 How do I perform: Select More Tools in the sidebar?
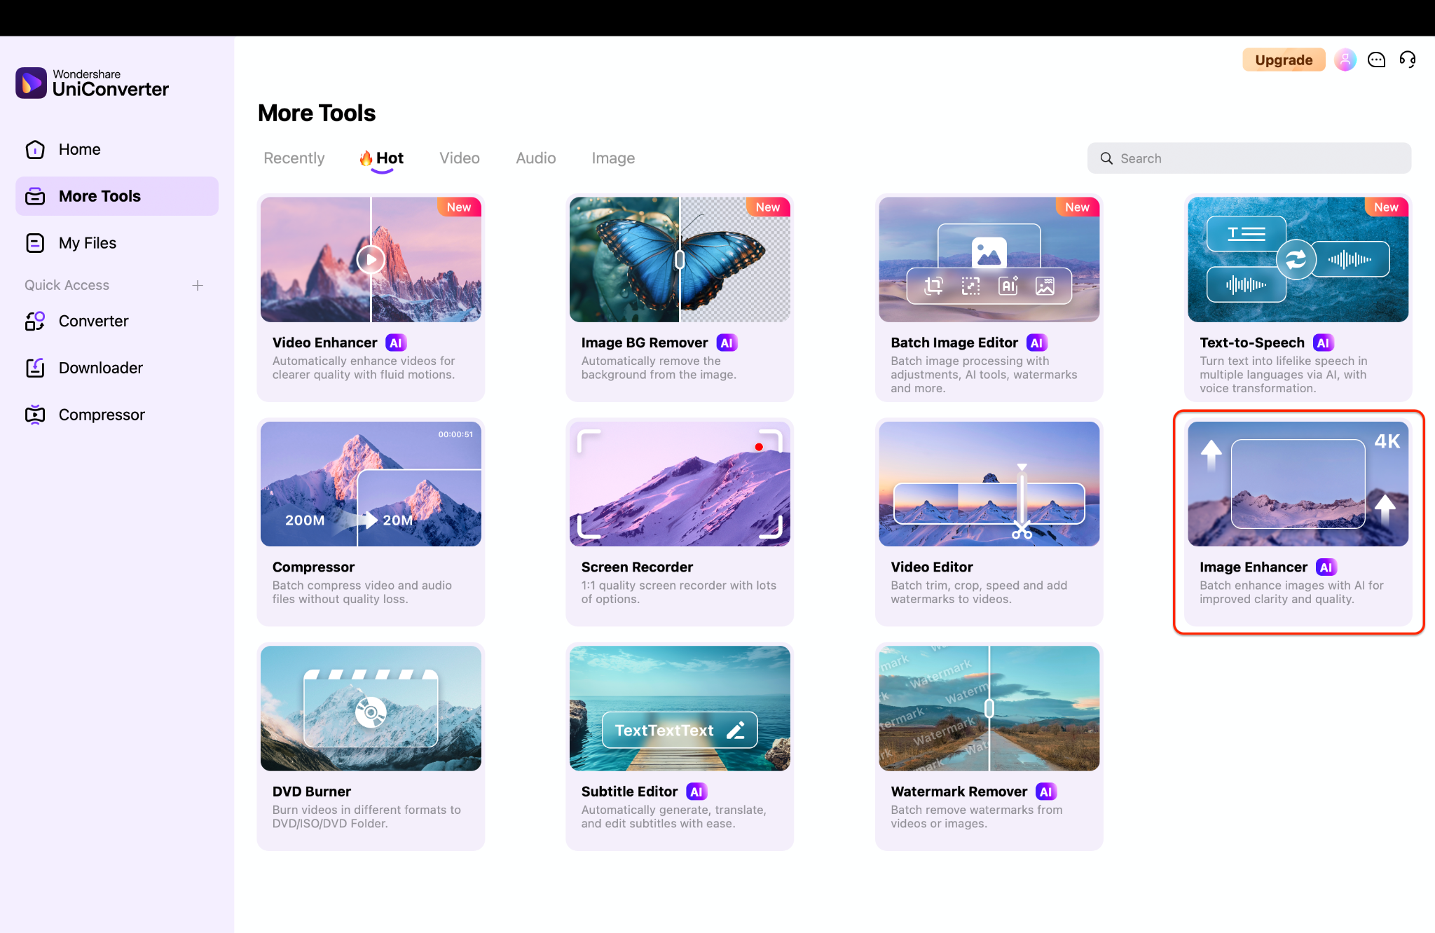click(117, 196)
